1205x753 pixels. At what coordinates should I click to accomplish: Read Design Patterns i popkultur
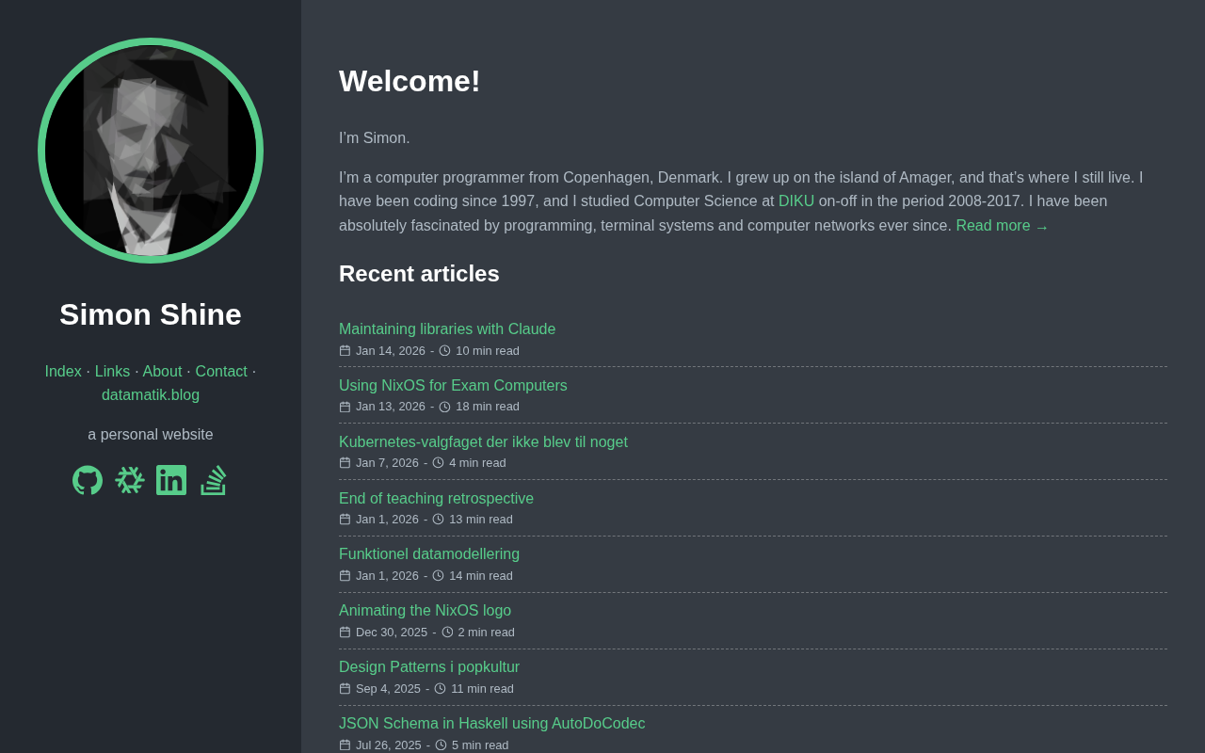coord(429,666)
